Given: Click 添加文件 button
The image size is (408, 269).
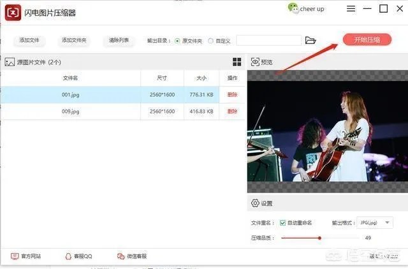Looking at the screenshot, I should pos(29,40).
